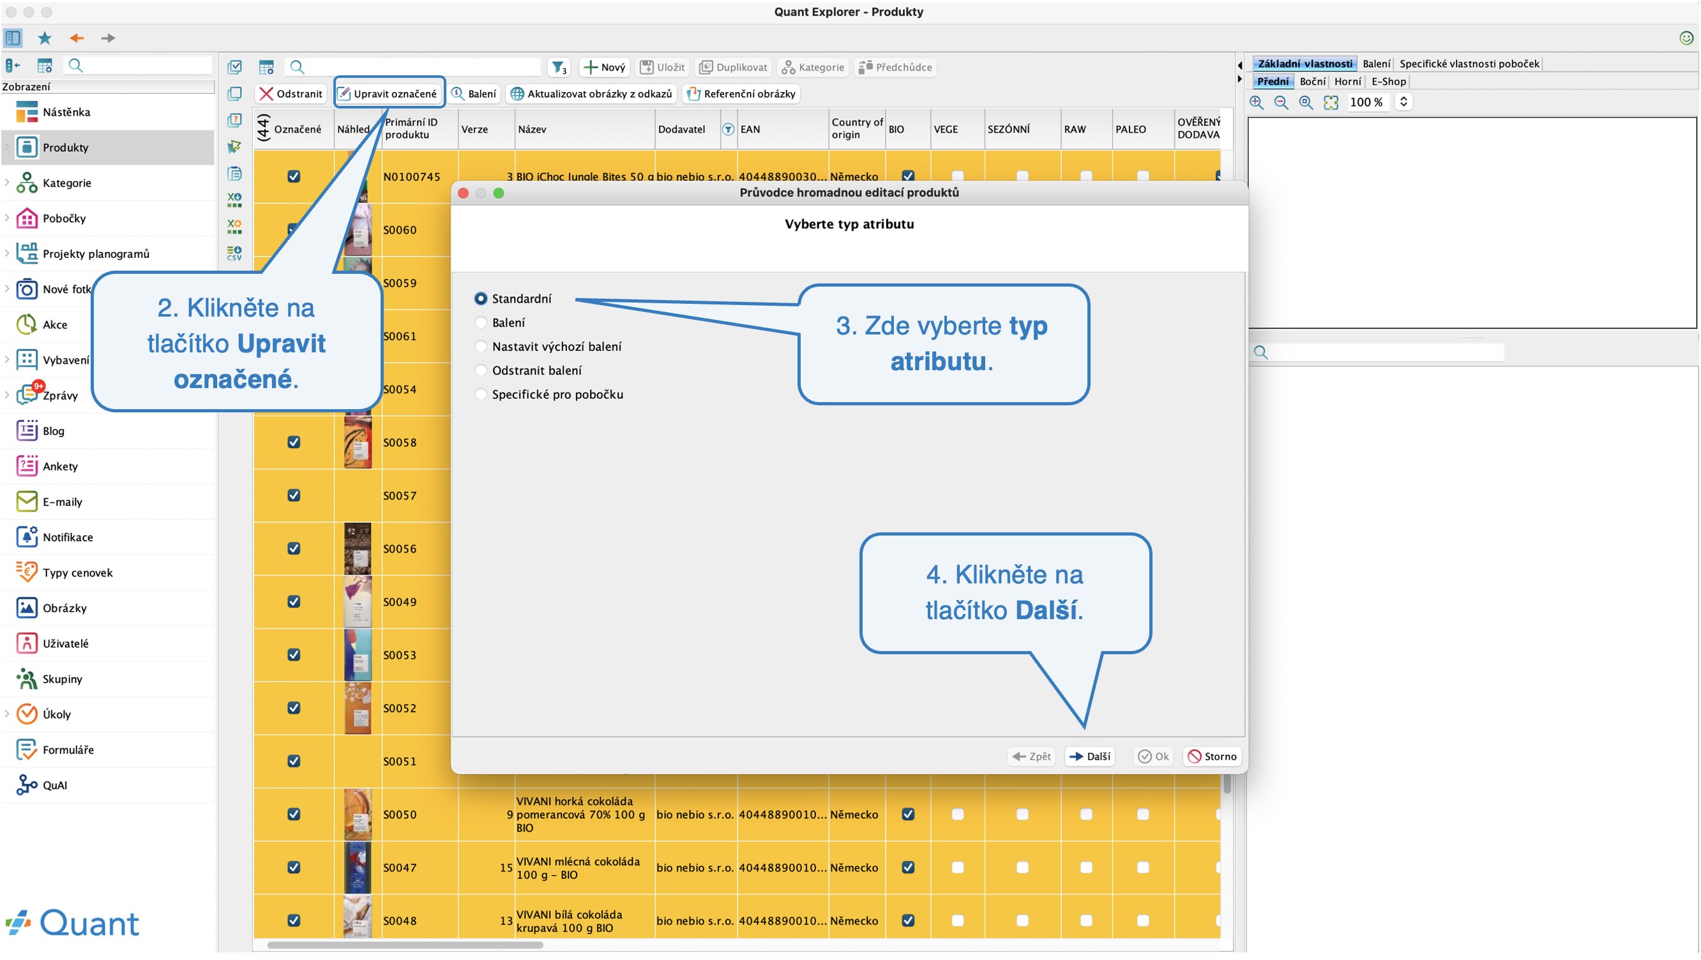Click the zoom percentage stepper arrows

point(1403,101)
